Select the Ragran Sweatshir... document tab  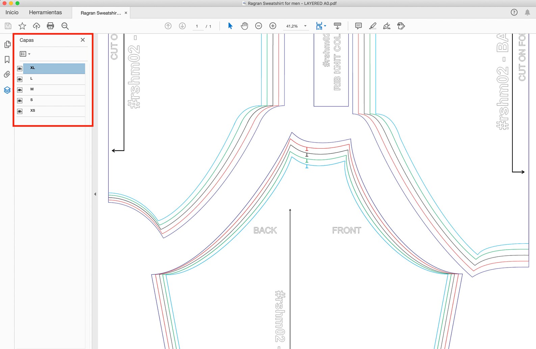tap(101, 13)
